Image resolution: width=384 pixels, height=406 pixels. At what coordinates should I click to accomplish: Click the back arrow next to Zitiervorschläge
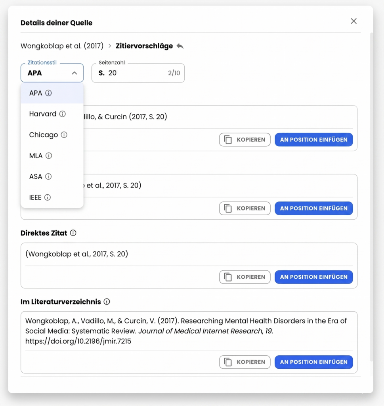(180, 46)
